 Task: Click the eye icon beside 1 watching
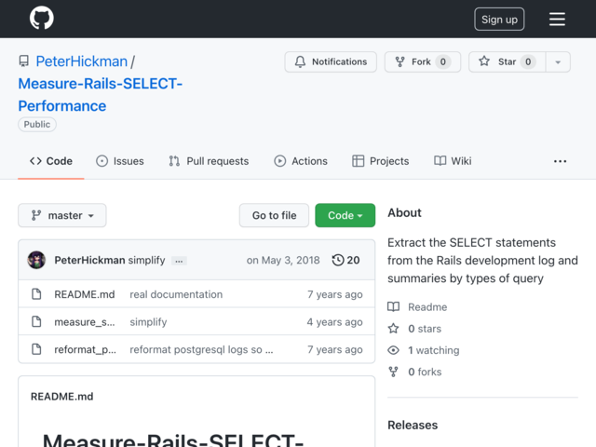tap(393, 350)
